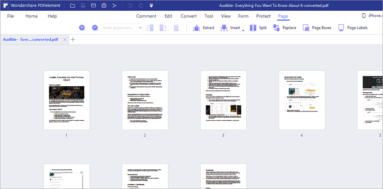The height and width of the screenshot is (189, 383).
Task: Click the Page Labels icon
Action: click(x=341, y=28)
